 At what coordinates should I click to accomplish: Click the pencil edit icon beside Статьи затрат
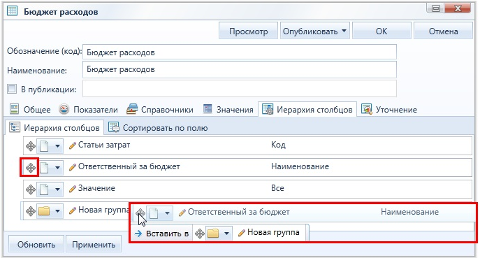click(x=73, y=145)
